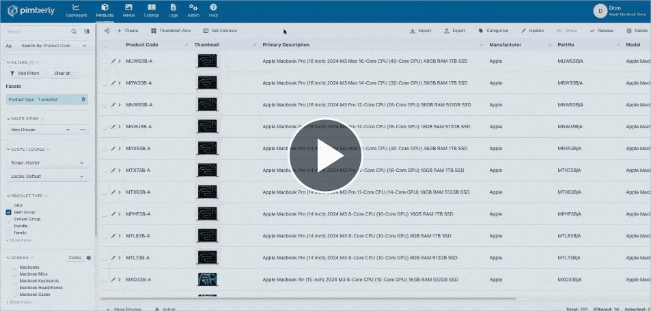Check the SKU product type box
The image size is (651, 311).
click(x=8, y=205)
